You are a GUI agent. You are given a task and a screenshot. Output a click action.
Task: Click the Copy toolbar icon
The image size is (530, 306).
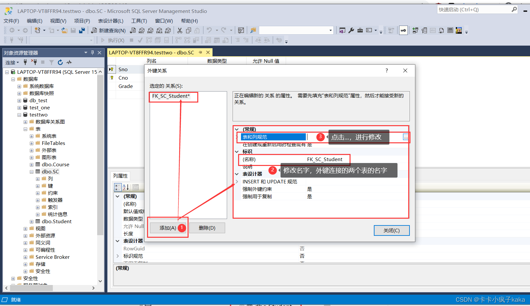pyautogui.click(x=189, y=30)
